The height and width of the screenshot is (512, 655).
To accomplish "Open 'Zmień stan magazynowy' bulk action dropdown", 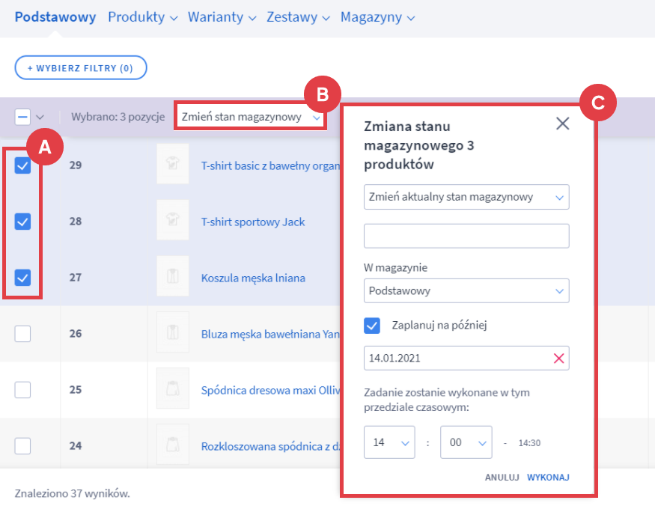I will click(249, 117).
